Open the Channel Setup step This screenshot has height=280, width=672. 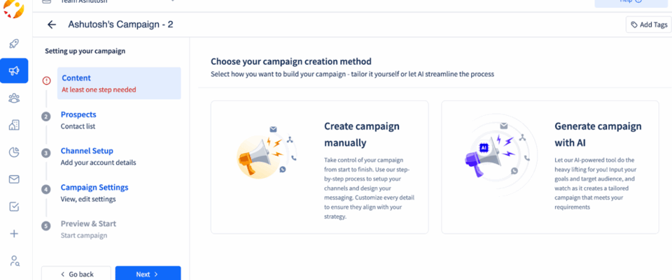pos(87,151)
